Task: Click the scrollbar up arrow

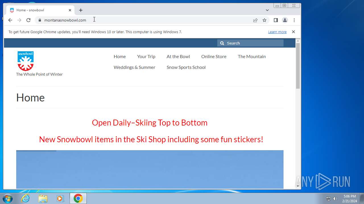Action: (x=298, y=41)
